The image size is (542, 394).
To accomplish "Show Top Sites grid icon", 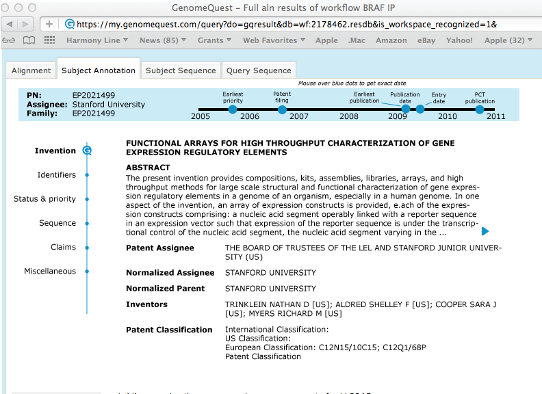I will 49,40.
